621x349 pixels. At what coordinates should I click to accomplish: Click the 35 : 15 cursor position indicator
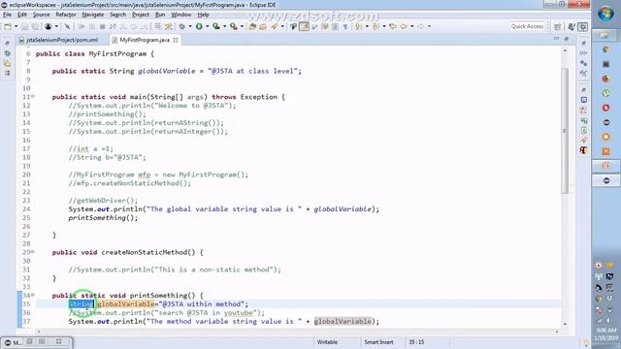(416, 342)
